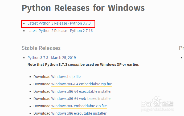Download the Windows help file
The width and height of the screenshot is (184, 116).
tap(66, 77)
